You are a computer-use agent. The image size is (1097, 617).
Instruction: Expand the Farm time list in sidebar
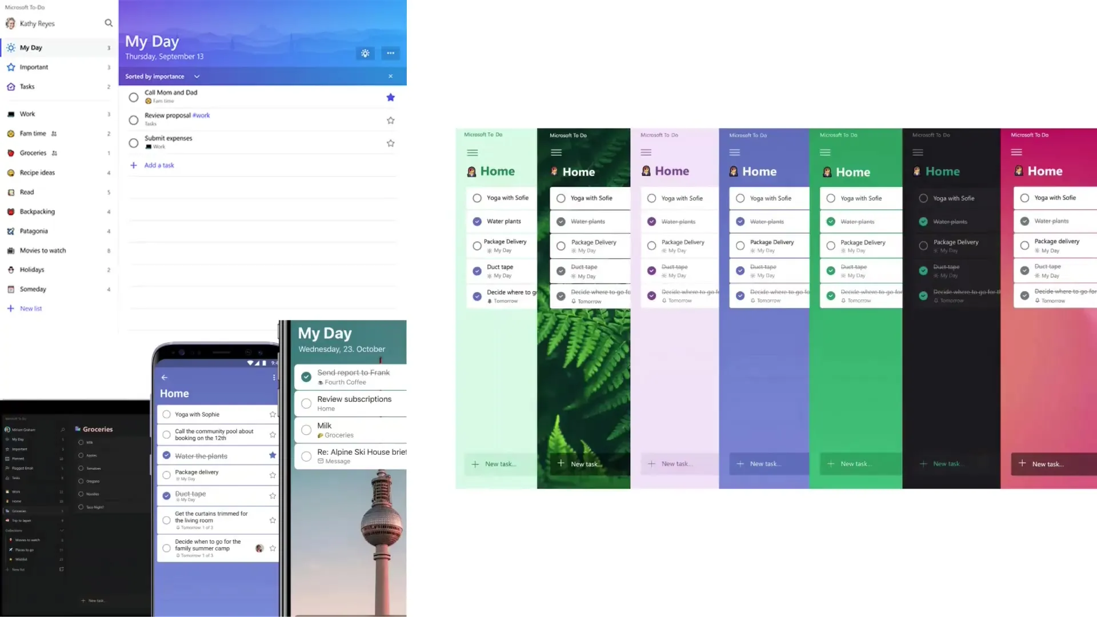click(x=33, y=133)
